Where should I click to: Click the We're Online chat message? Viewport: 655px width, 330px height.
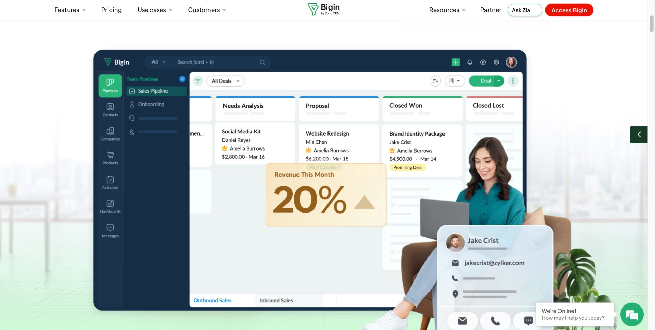[575, 314]
